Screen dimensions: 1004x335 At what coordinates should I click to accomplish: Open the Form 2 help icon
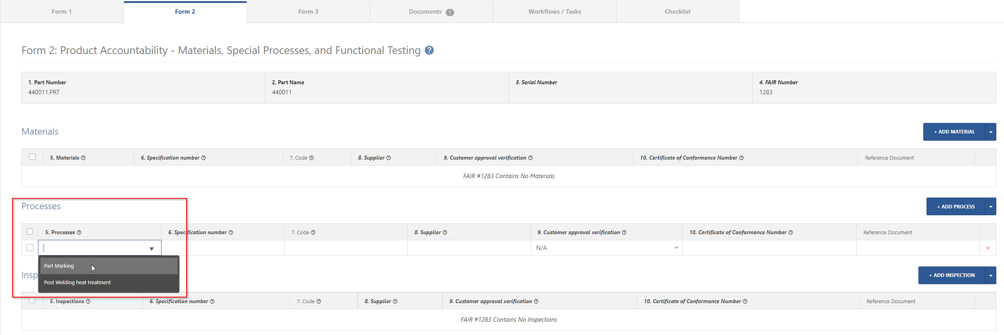pyautogui.click(x=429, y=50)
